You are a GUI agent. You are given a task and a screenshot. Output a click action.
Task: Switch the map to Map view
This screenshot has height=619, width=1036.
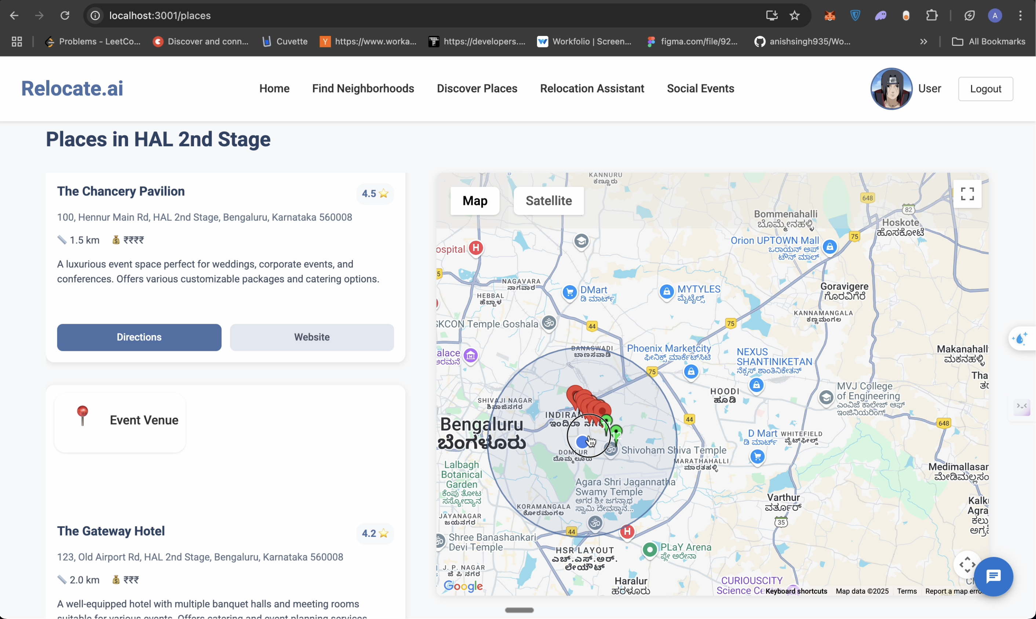click(x=475, y=201)
